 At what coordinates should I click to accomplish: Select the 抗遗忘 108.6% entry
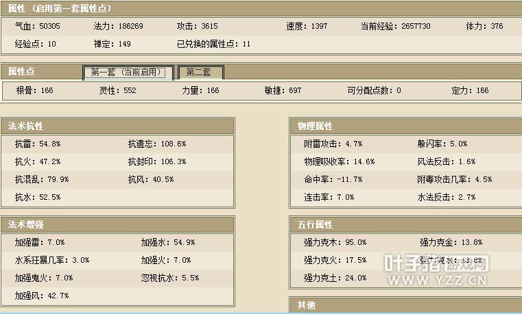point(156,144)
